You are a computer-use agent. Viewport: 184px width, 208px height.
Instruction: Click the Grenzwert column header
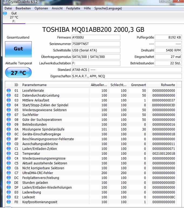click(138, 85)
